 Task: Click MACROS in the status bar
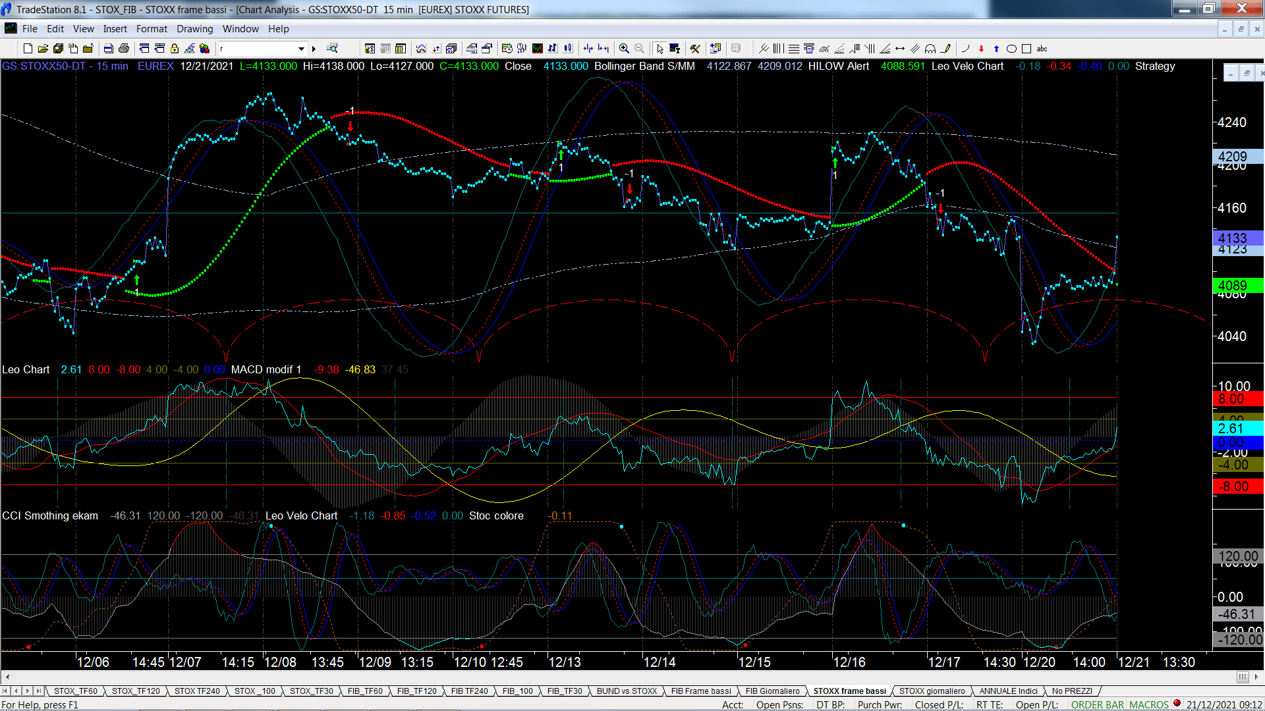(x=1149, y=704)
